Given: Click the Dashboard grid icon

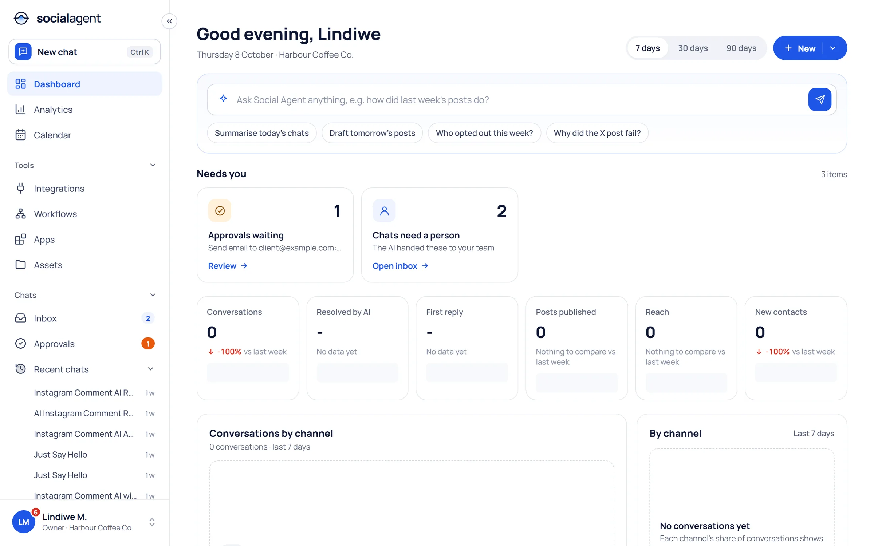Looking at the screenshot, I should (21, 84).
